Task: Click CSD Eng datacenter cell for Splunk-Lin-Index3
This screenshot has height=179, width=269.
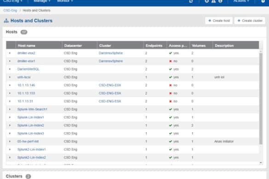Action: coord(70,134)
